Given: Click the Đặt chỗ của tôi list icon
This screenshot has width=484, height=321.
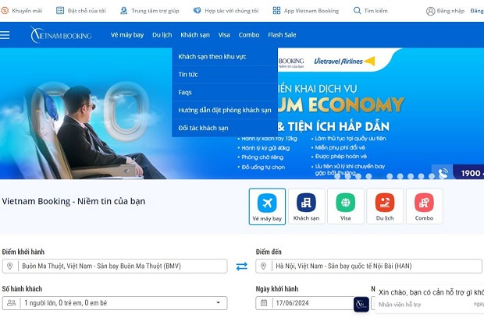Looking at the screenshot, I should coord(60,10).
